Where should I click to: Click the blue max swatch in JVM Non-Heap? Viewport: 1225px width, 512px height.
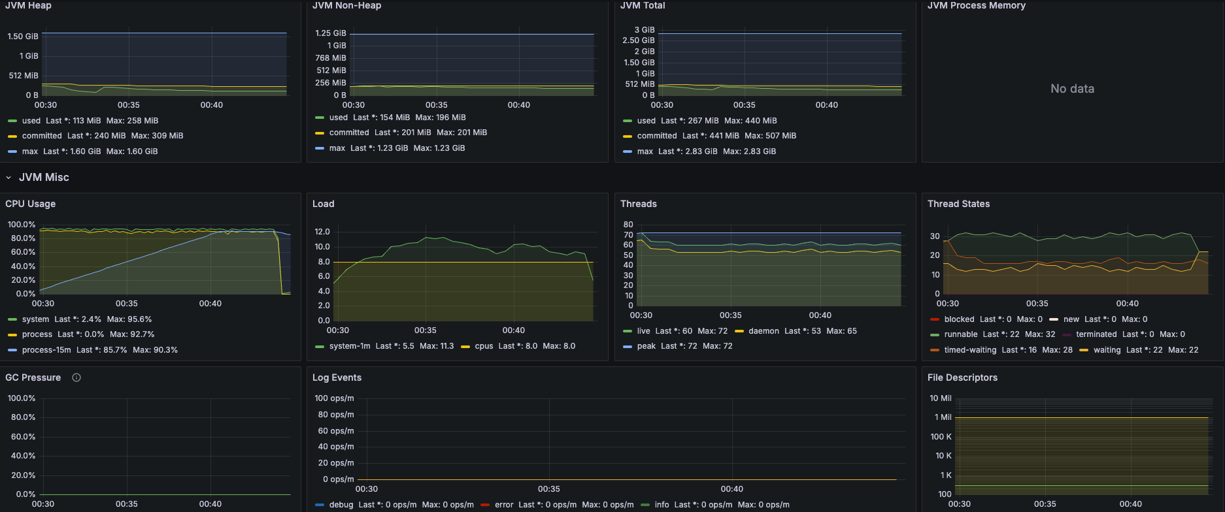(320, 148)
